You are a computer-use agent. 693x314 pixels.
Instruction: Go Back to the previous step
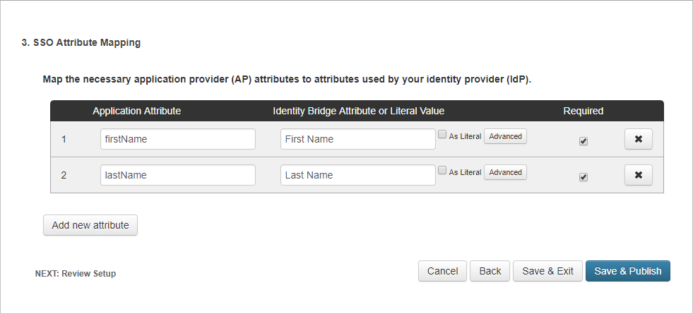tap(490, 271)
